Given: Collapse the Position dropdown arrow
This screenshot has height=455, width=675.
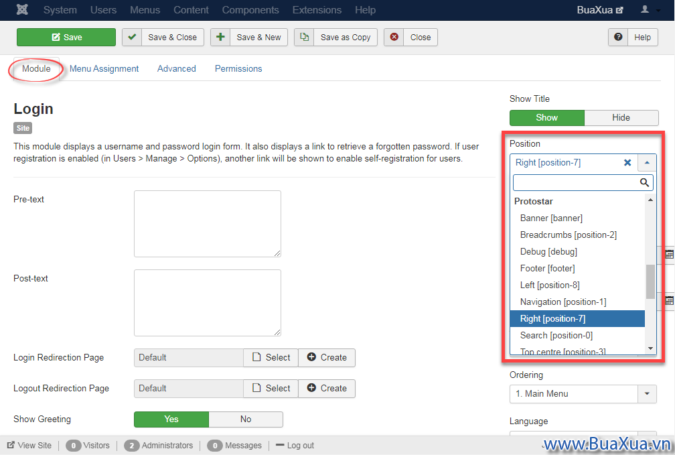Looking at the screenshot, I should click(x=647, y=162).
